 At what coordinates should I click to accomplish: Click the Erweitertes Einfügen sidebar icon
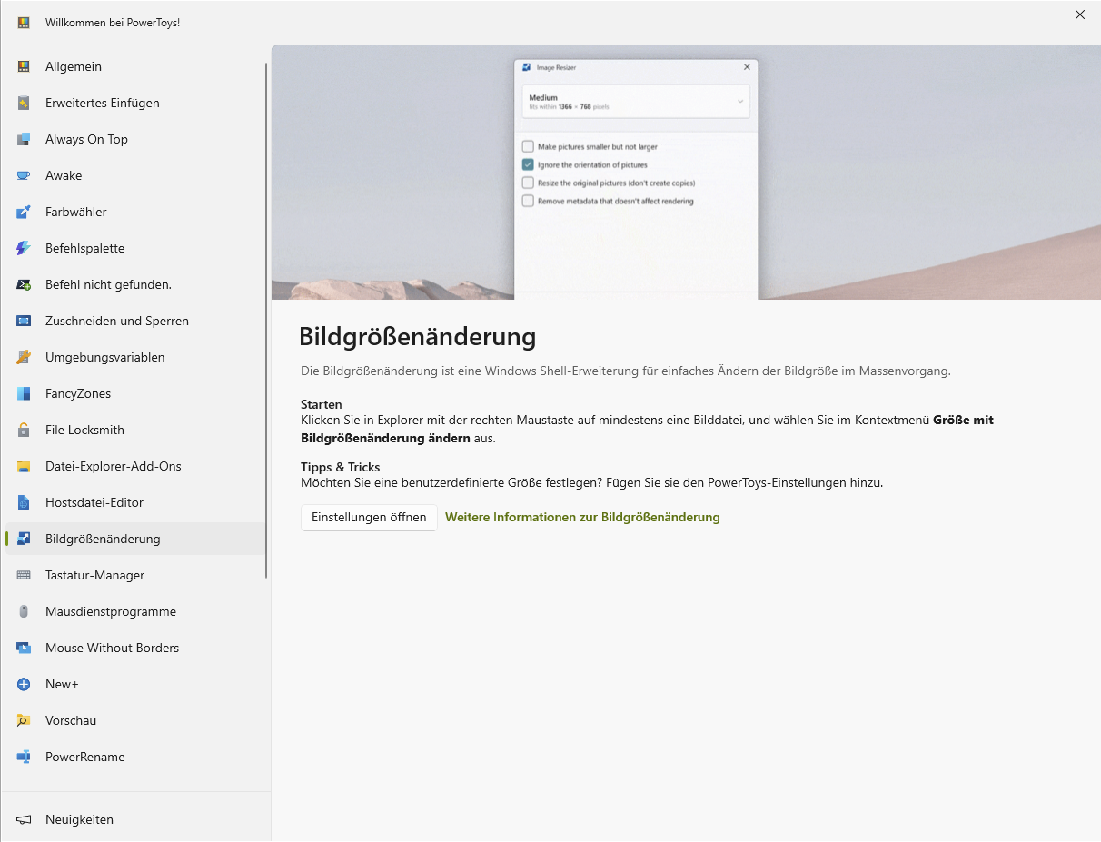point(24,103)
